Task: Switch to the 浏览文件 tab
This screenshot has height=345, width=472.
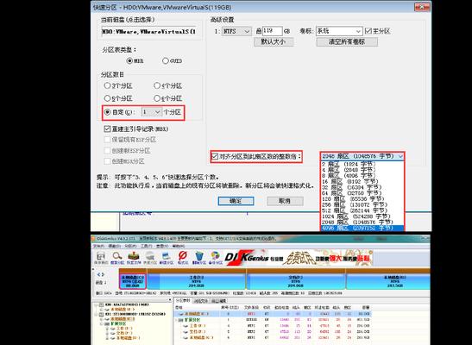Action: click(x=201, y=300)
